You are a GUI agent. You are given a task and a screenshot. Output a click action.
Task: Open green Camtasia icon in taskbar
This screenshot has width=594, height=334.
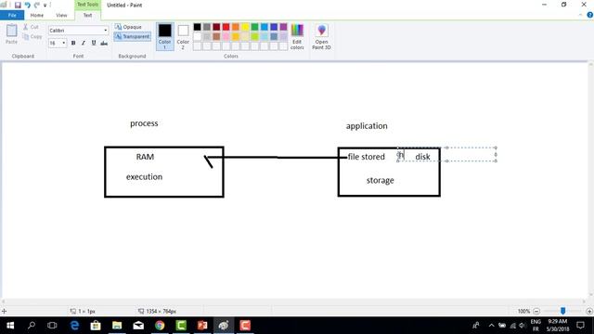pyautogui.click(x=181, y=326)
